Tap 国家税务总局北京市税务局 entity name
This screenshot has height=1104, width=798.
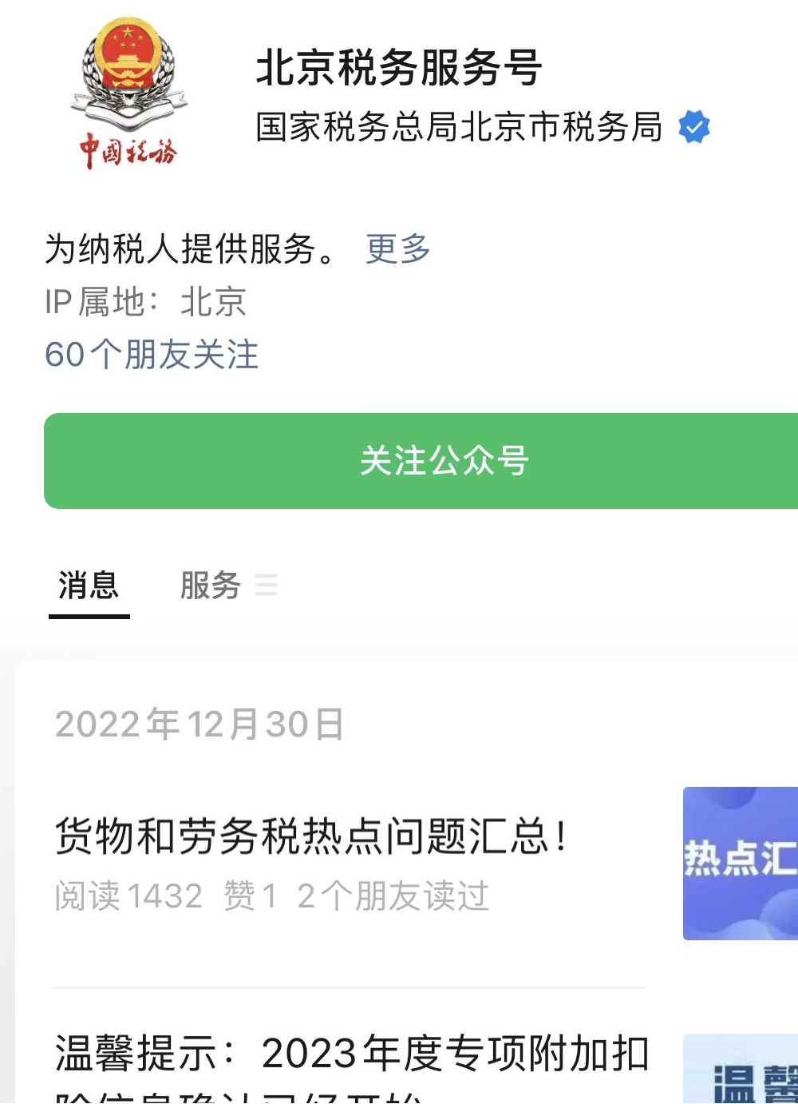click(459, 127)
